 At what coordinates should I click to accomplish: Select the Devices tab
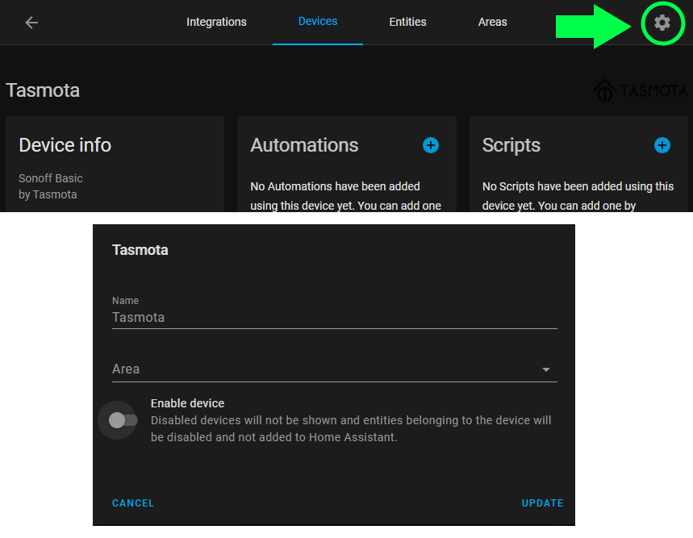pos(317,23)
